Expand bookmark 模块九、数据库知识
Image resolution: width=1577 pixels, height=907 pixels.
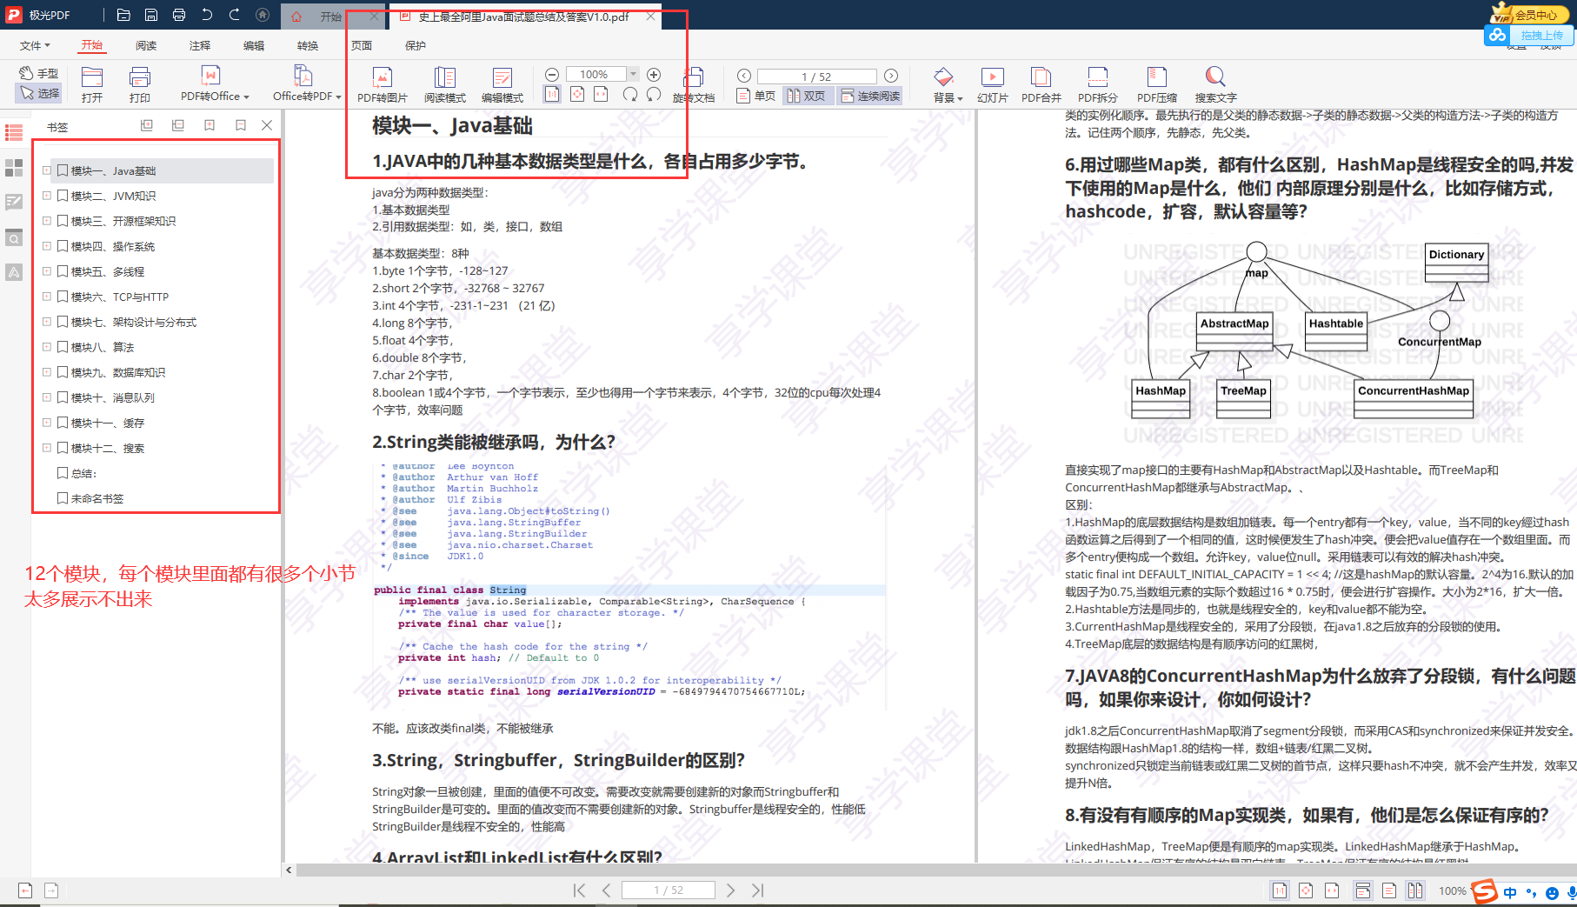tap(46, 372)
